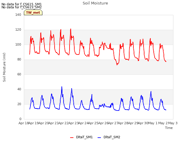Click the red line's highest peak near Apr 22
The image size is (191, 143).
coord(71,29)
